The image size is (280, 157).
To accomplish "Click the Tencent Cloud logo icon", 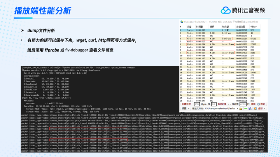I will [226, 10].
